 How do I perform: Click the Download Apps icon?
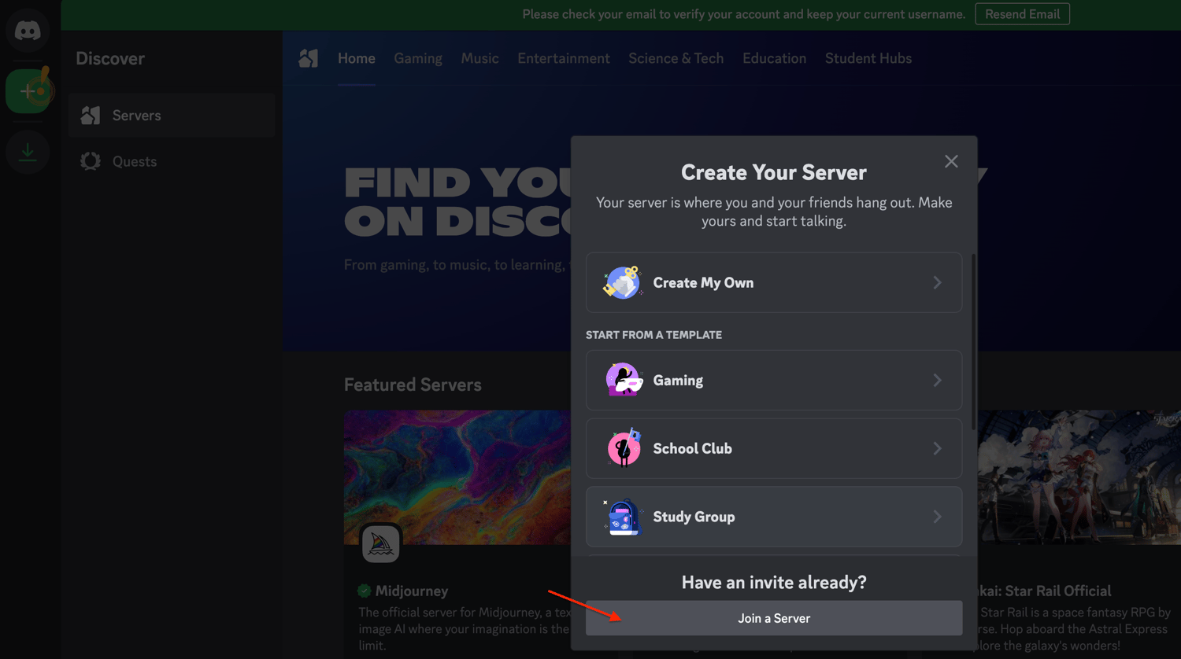pos(28,152)
